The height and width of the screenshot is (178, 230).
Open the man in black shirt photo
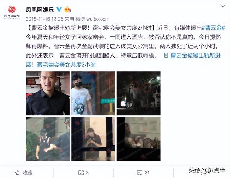48,93
